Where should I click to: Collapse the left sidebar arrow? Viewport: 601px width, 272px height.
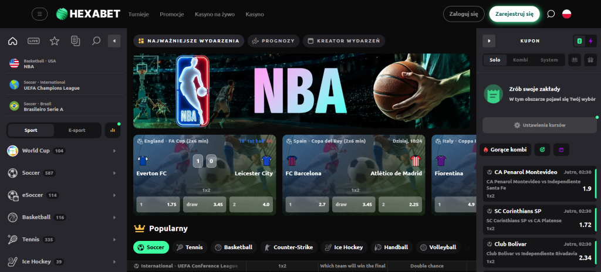coord(114,41)
